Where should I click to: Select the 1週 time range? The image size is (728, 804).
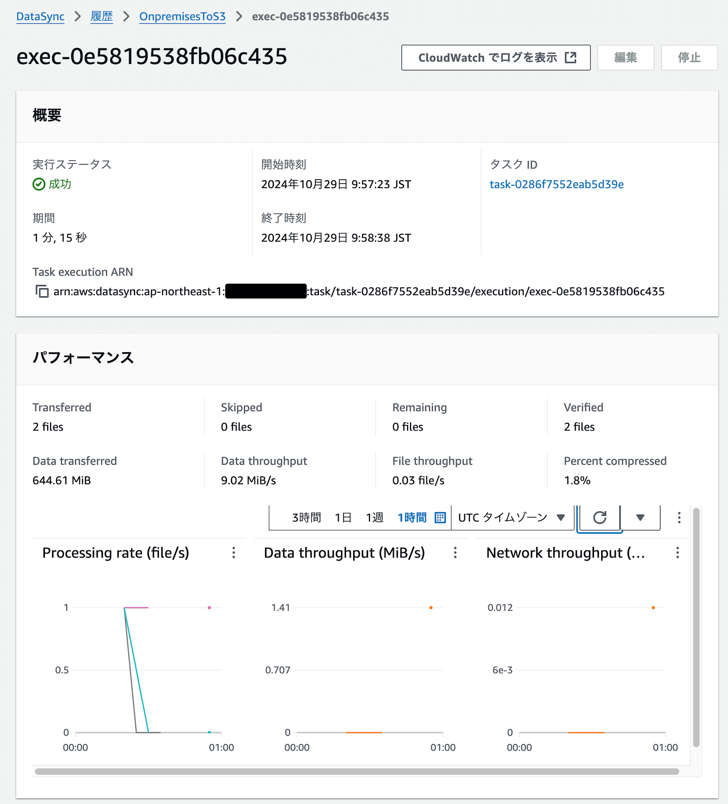click(374, 517)
